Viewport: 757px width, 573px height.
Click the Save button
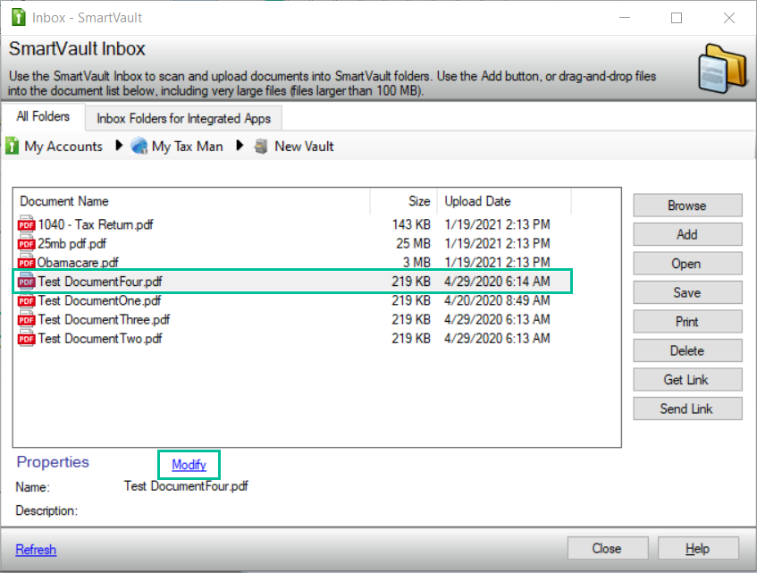[x=687, y=292]
